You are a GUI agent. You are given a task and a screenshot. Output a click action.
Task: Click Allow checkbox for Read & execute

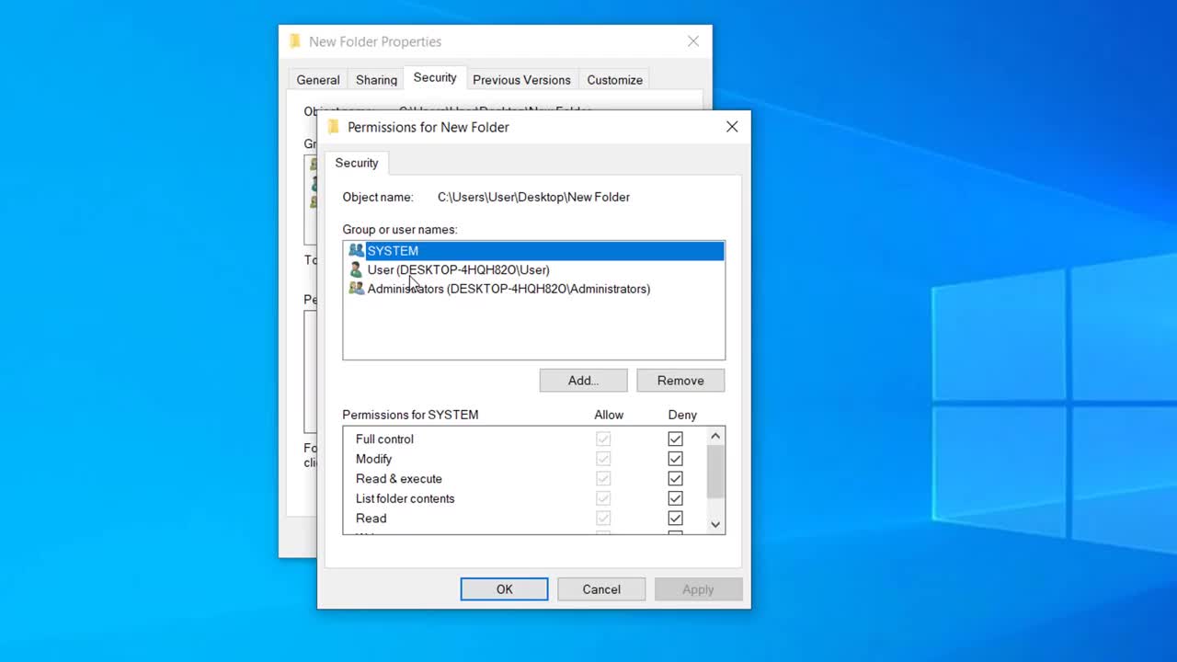point(603,479)
